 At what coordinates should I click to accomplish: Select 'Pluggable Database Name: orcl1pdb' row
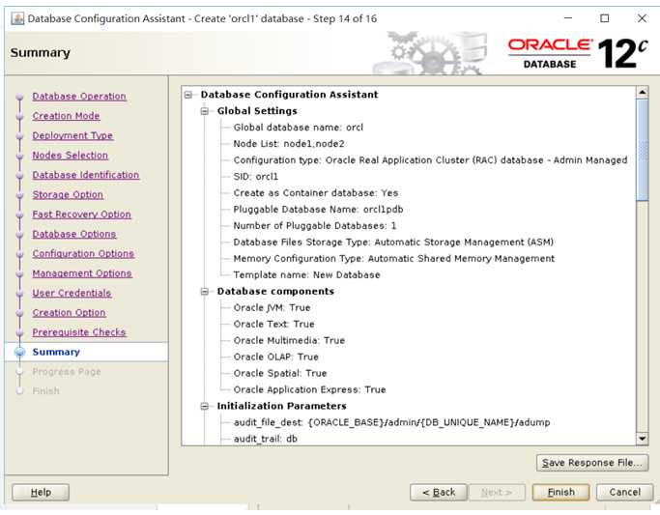[318, 210]
